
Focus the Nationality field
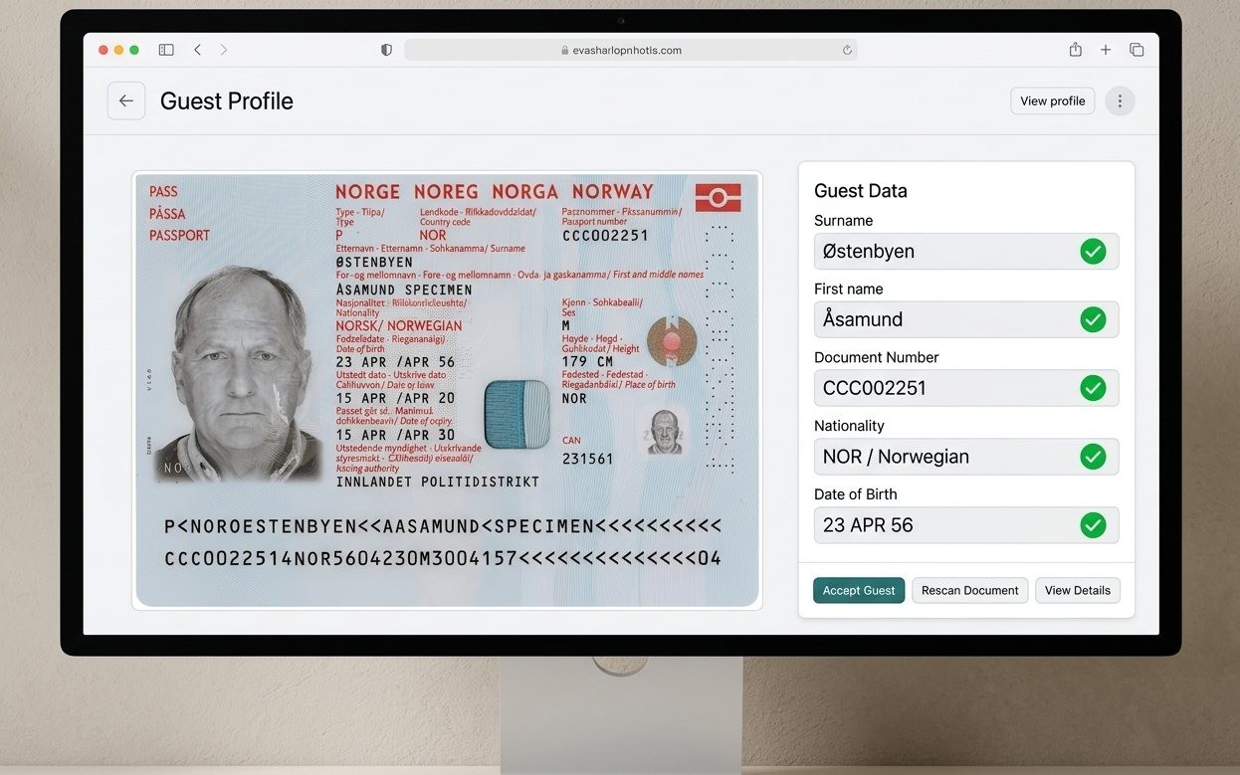966,457
